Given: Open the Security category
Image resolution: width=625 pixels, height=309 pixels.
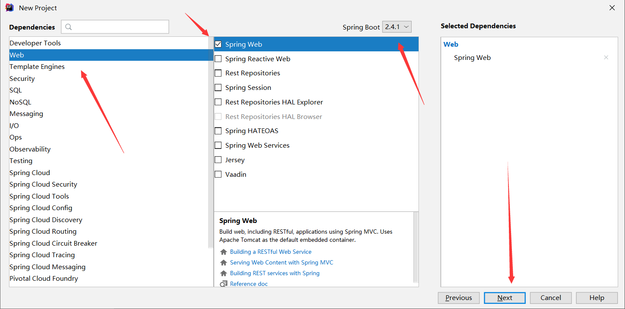Looking at the screenshot, I should [109, 78].
